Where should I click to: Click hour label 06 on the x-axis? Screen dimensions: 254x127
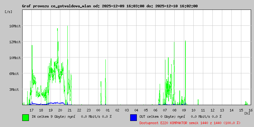[155, 110]
